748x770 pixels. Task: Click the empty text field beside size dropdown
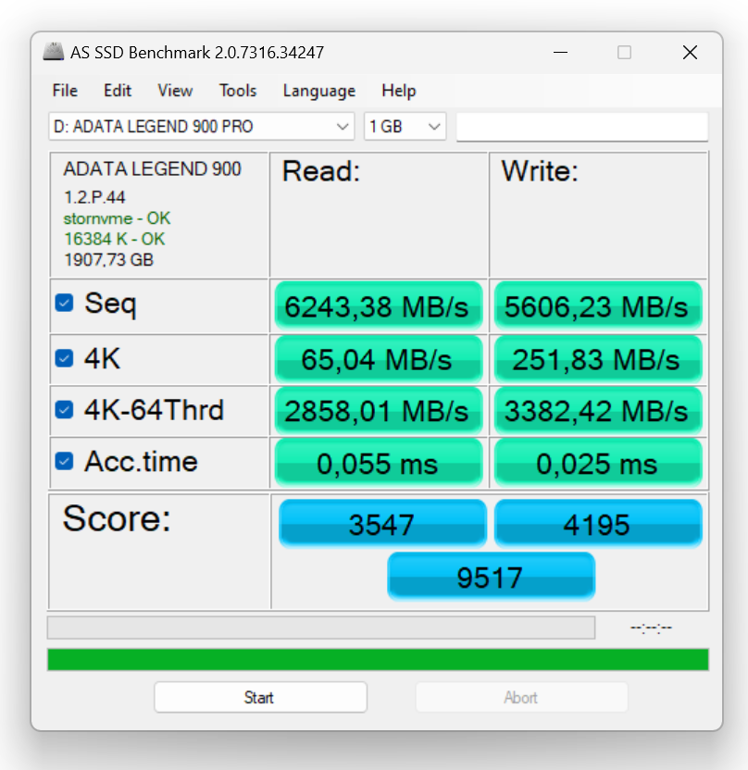(x=581, y=127)
